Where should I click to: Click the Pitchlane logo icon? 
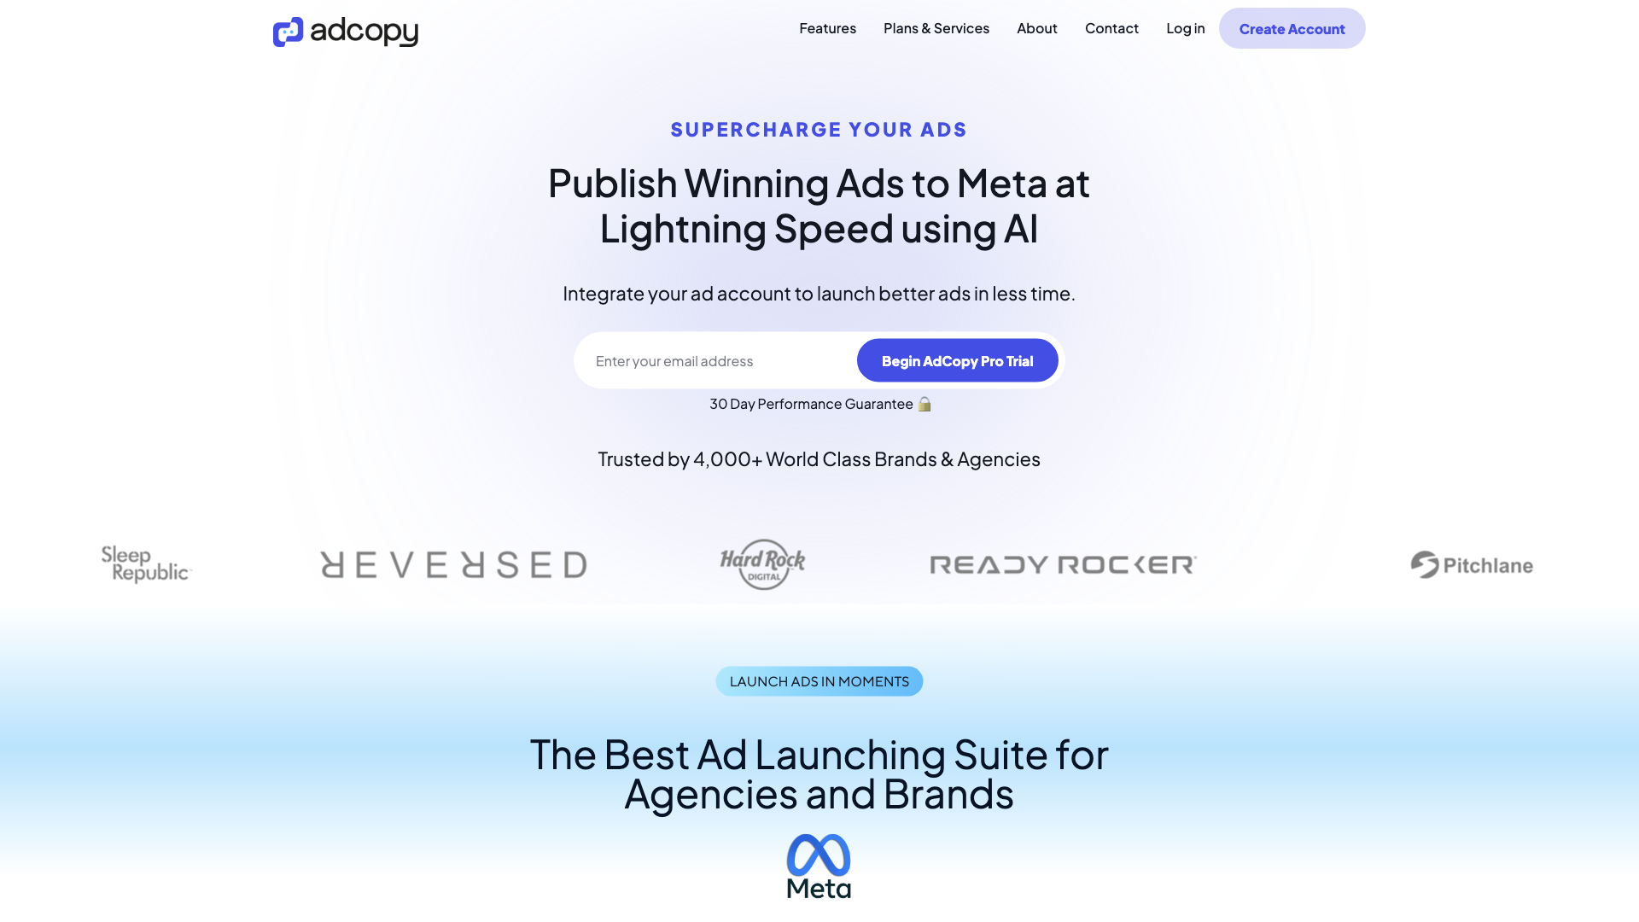click(1424, 564)
